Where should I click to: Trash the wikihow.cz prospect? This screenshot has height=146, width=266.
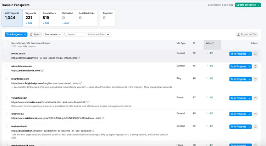pyautogui.click(x=255, y=114)
